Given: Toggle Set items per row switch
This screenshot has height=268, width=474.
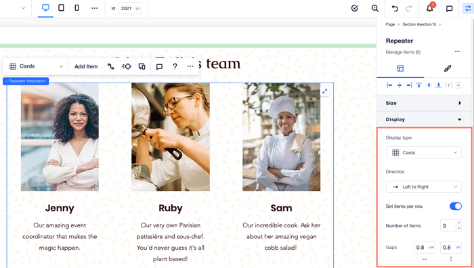Looking at the screenshot, I should click(456, 206).
